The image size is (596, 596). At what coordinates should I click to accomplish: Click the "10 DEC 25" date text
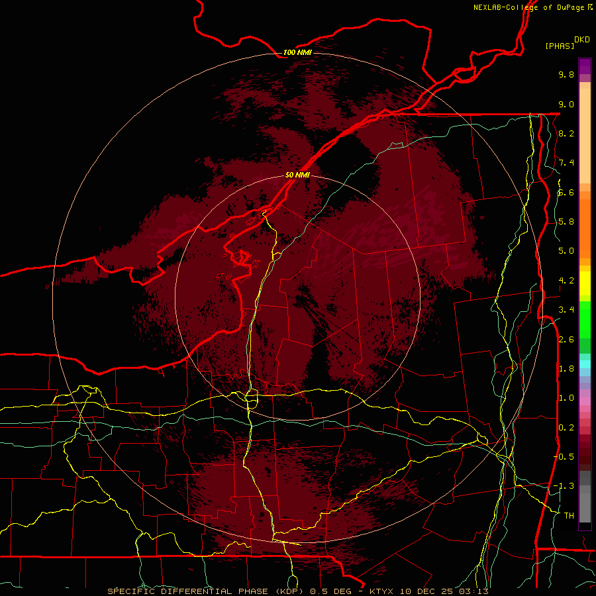427,591
